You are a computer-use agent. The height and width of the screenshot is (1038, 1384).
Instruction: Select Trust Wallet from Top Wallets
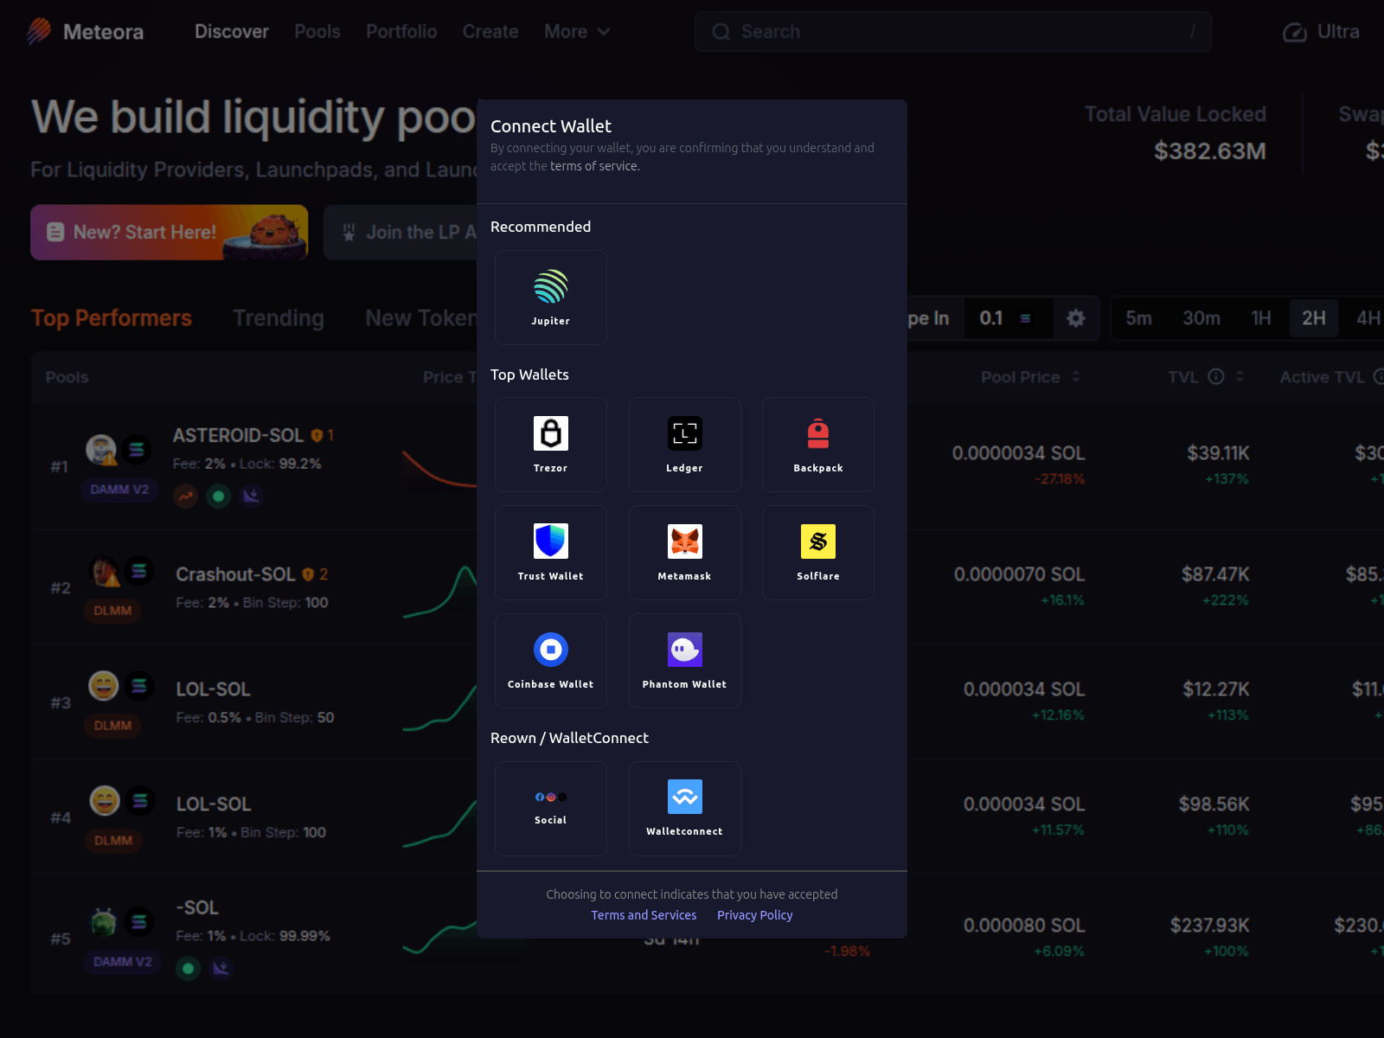tap(551, 553)
